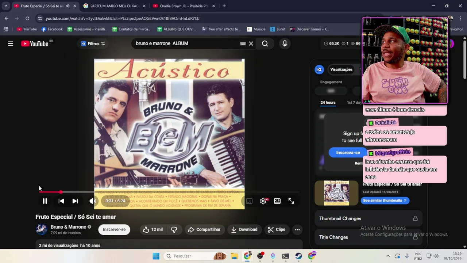Click the site info icon in address bar
The height and width of the screenshot is (263, 467).
(x=40, y=18)
